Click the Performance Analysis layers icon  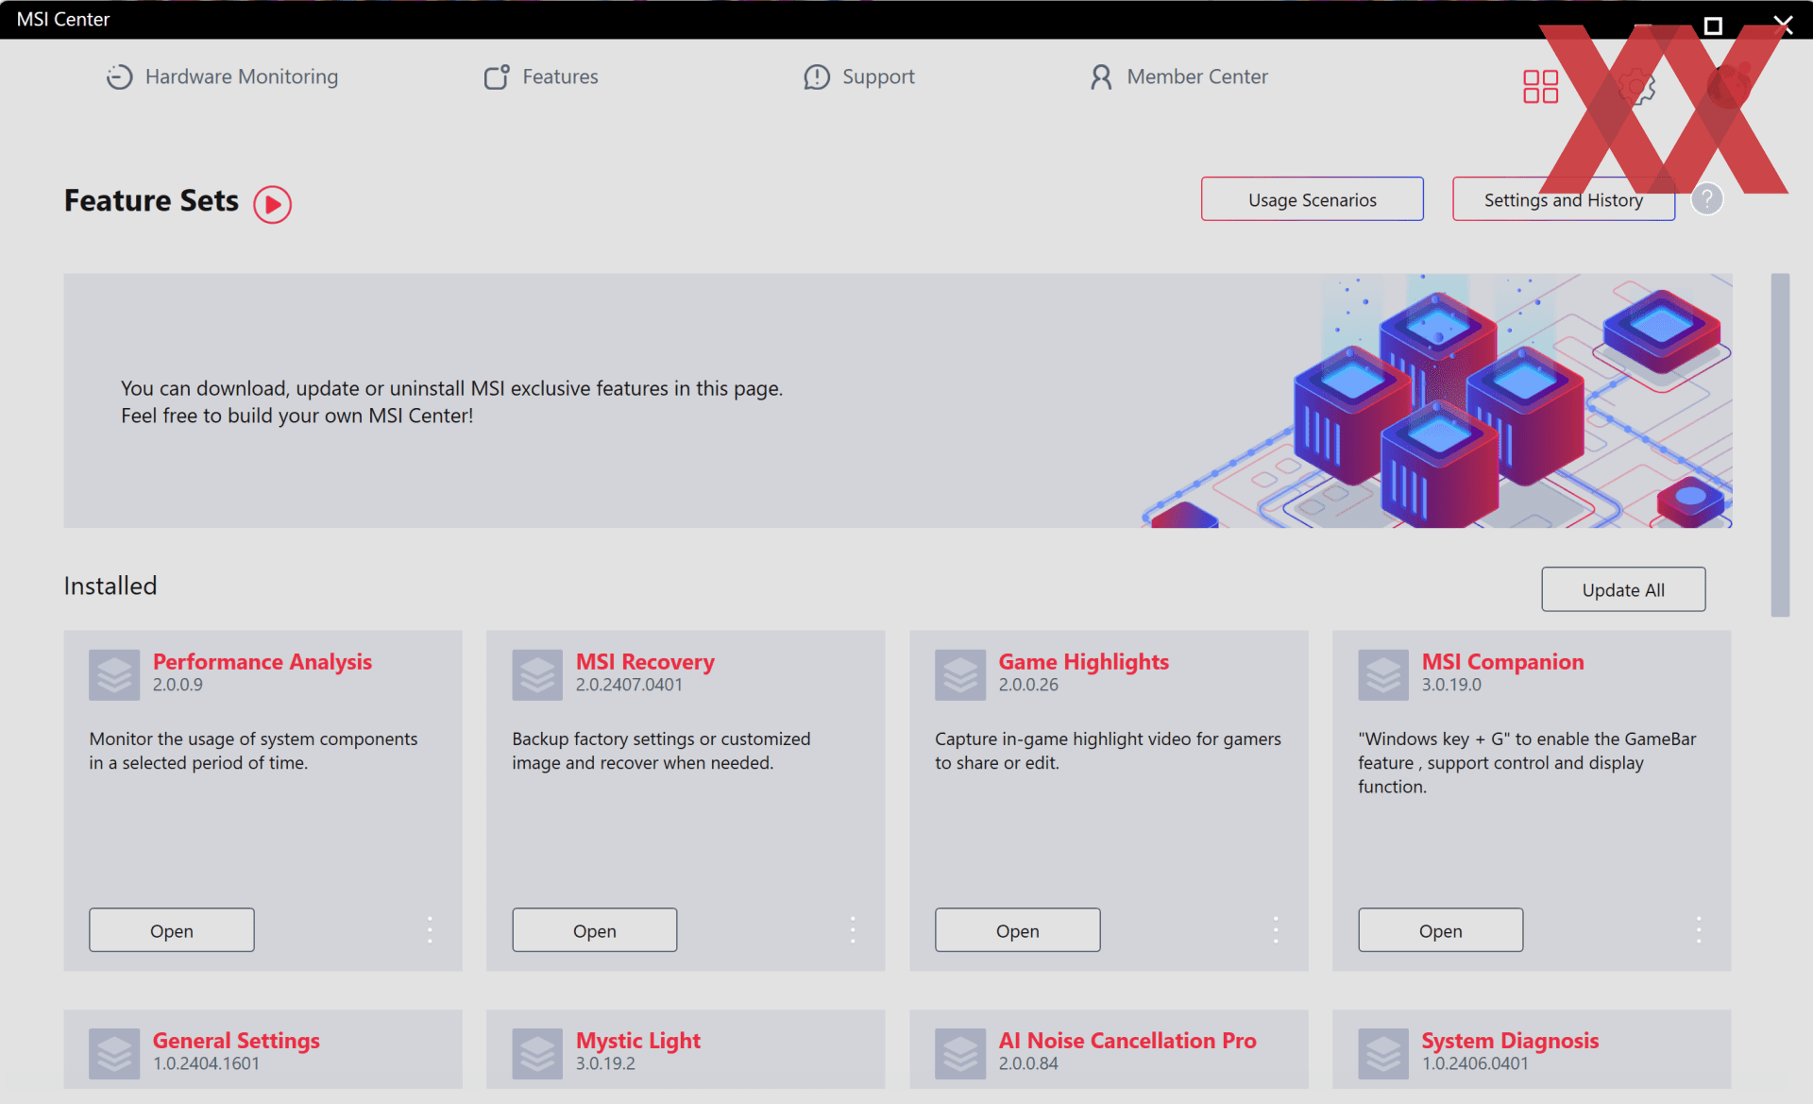tap(114, 674)
